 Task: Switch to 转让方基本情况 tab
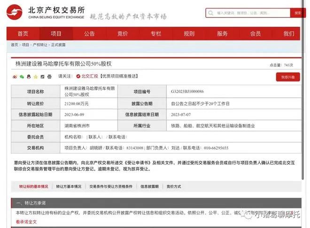tap(69, 187)
